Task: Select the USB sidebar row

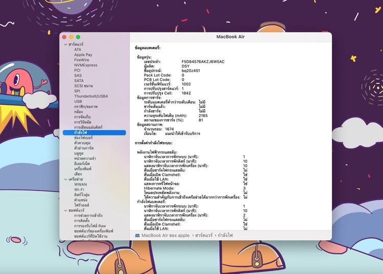Action: [78, 101]
